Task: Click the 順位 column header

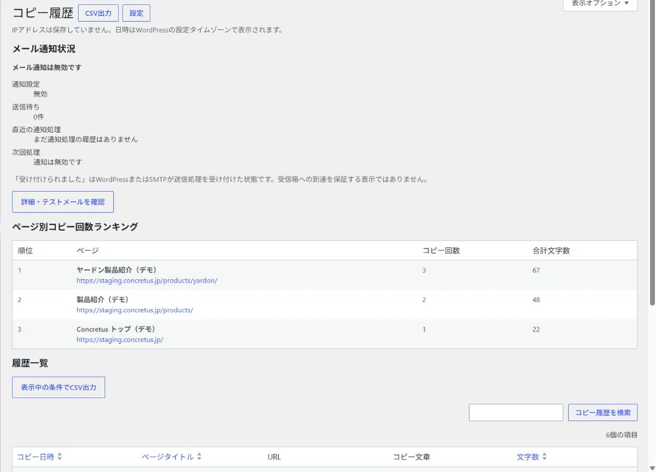Action: [25, 250]
